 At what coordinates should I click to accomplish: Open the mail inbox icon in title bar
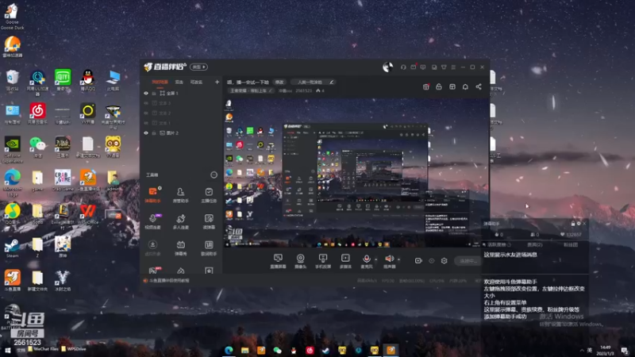414,67
